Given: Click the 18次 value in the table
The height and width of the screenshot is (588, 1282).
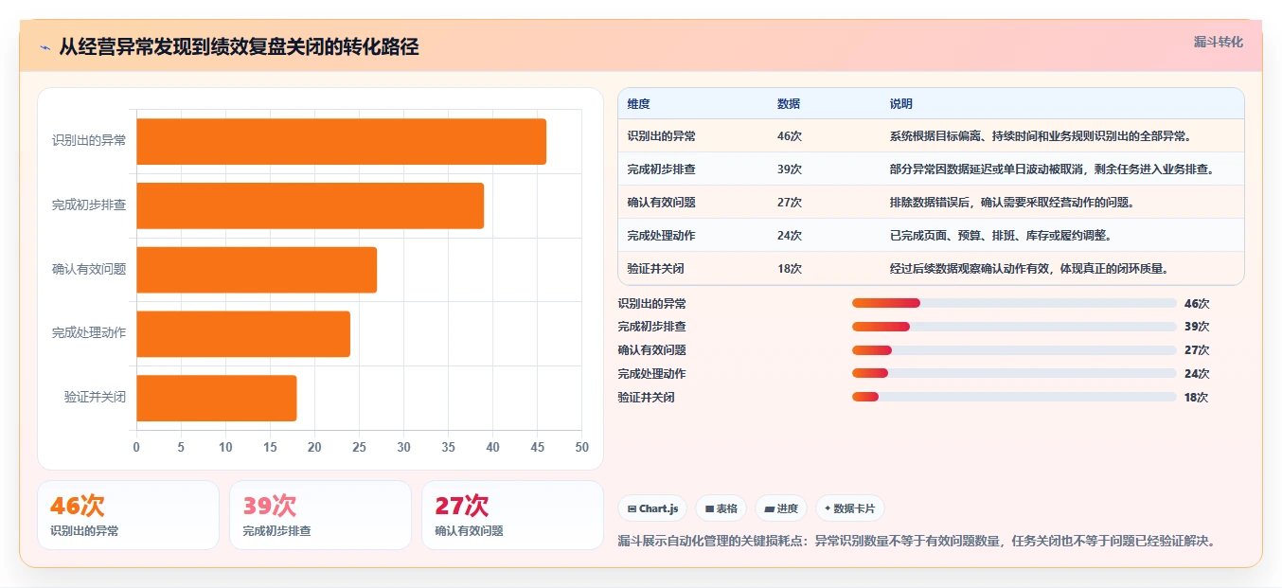Looking at the screenshot, I should tap(790, 269).
